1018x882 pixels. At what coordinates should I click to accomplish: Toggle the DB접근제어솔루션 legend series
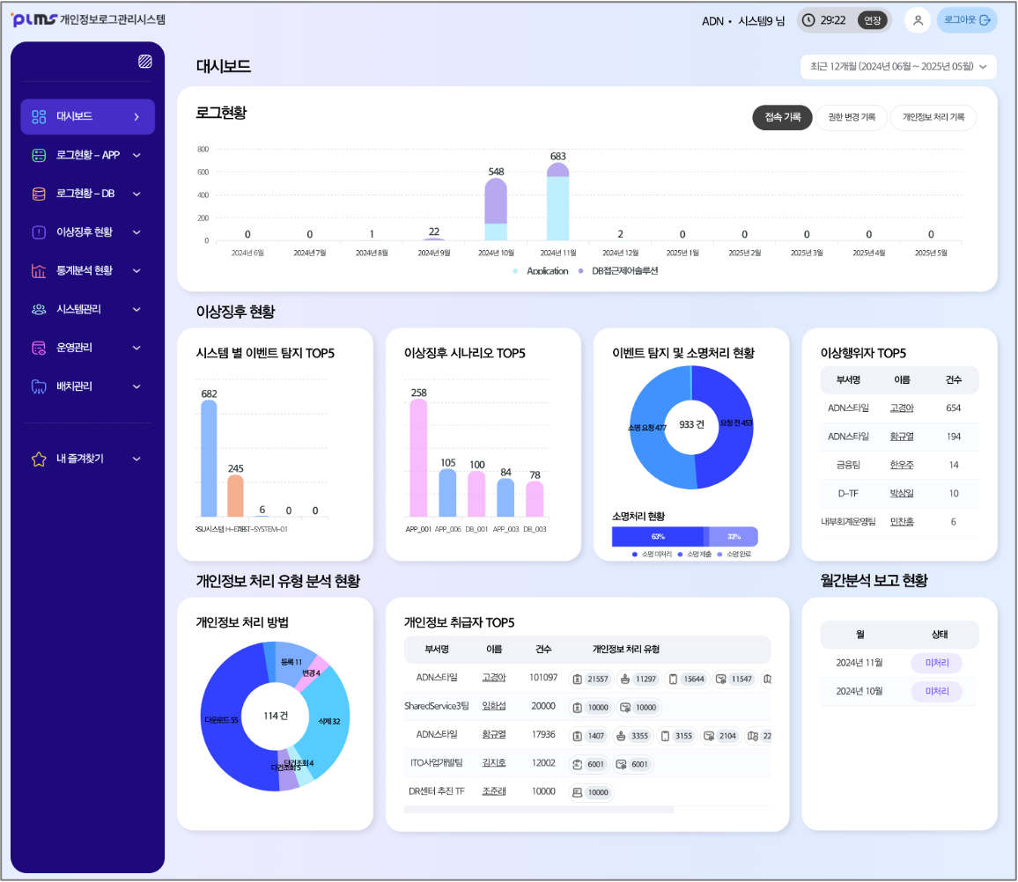618,271
